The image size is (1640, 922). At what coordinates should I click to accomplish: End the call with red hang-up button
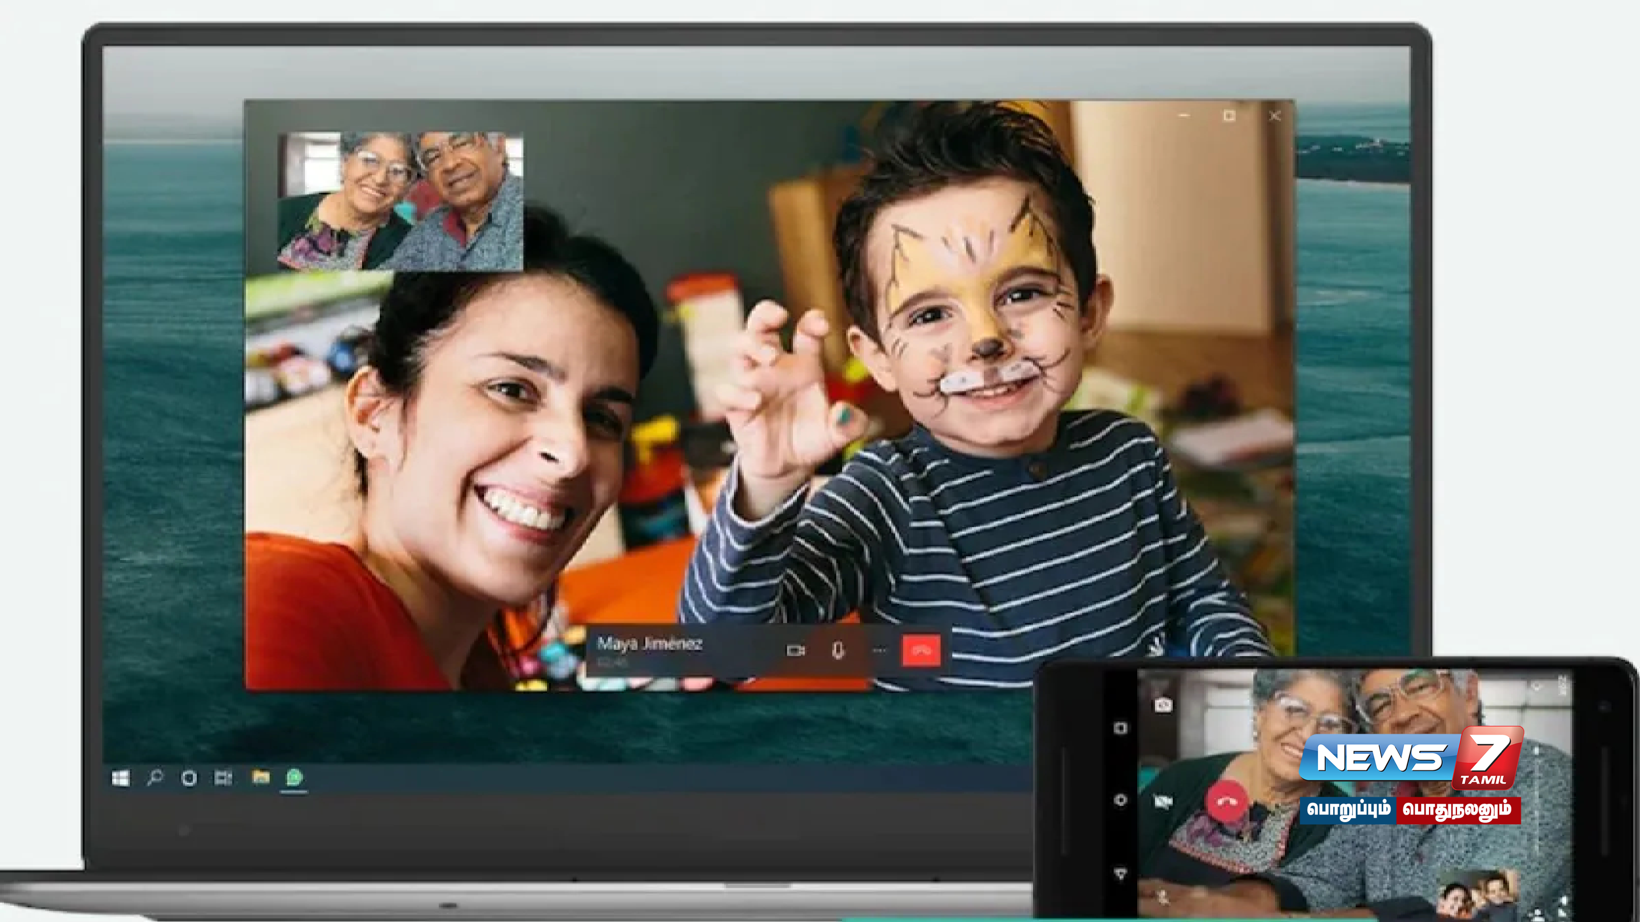tap(920, 650)
